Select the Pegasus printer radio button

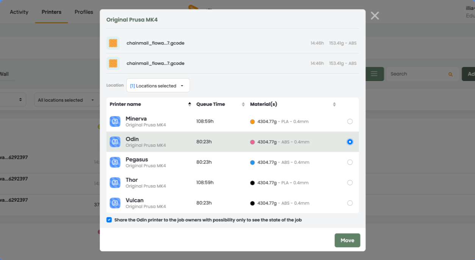(350, 162)
